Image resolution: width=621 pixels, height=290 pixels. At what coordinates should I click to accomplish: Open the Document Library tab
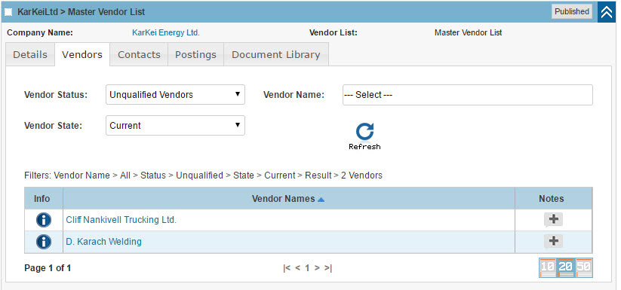[x=275, y=54]
